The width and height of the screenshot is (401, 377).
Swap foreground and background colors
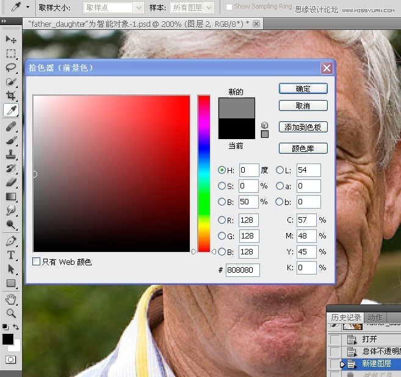click(16, 326)
